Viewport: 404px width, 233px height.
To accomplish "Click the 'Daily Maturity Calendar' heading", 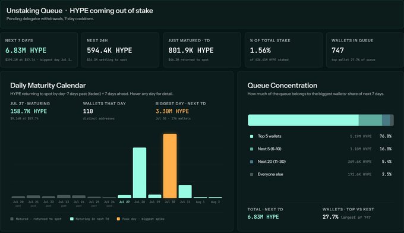I will point(48,86).
